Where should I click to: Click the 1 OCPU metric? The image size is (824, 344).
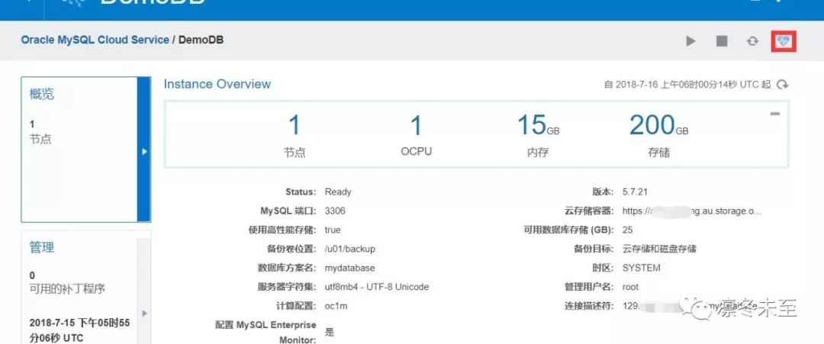click(416, 136)
